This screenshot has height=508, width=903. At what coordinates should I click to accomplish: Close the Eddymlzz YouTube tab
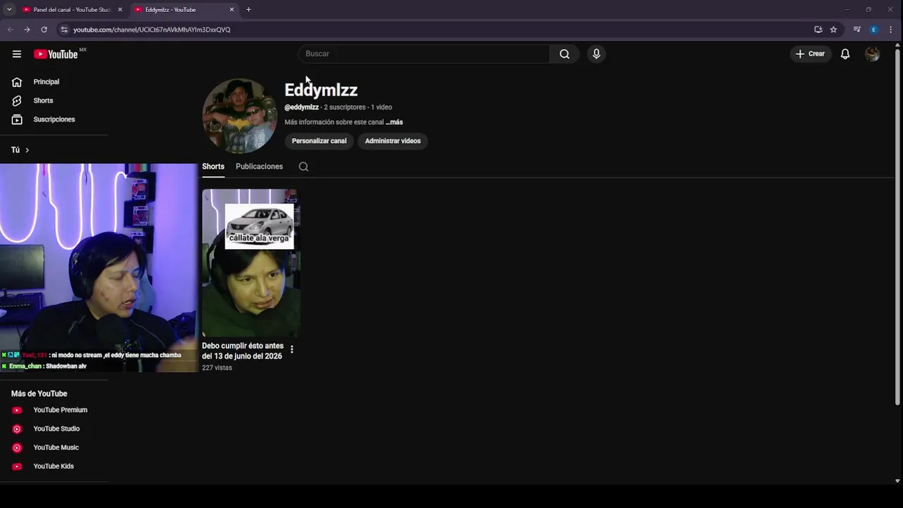[x=231, y=10]
